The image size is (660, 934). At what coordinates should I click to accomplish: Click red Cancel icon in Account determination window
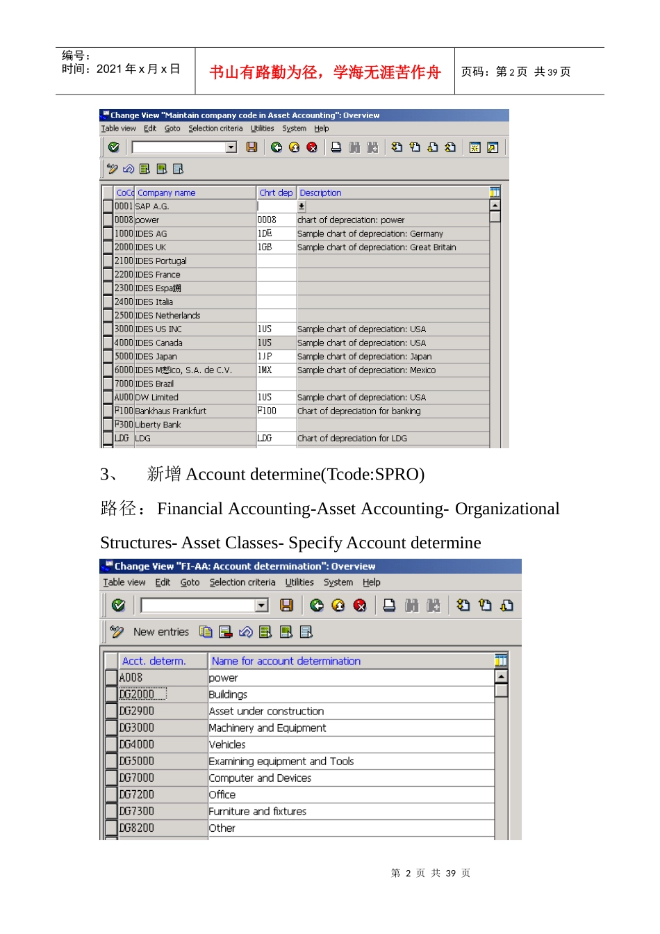[360, 605]
